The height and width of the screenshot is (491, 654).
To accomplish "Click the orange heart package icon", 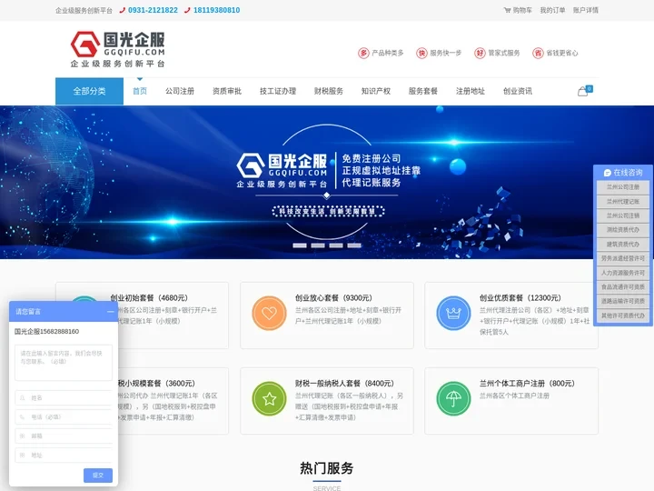I will [270, 313].
